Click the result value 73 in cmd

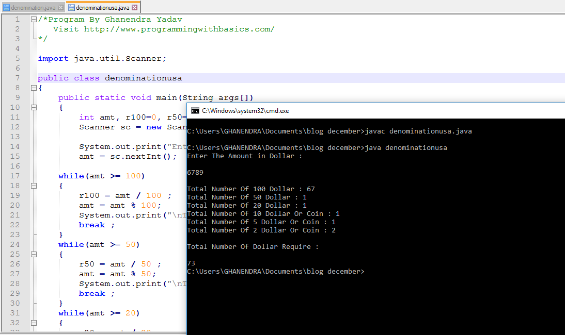point(191,263)
